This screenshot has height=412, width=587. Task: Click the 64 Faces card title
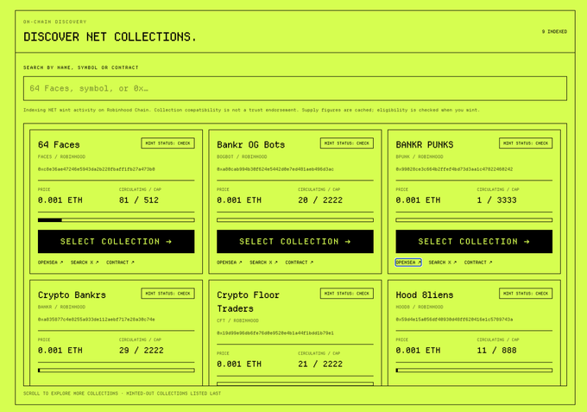pyautogui.click(x=59, y=144)
